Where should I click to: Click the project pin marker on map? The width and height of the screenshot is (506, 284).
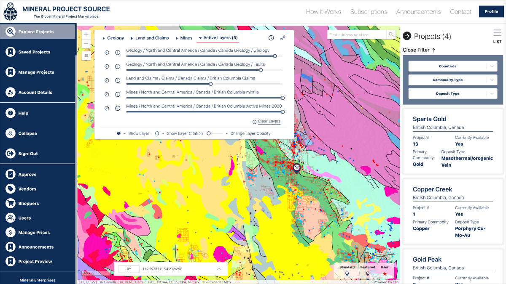tap(296, 167)
